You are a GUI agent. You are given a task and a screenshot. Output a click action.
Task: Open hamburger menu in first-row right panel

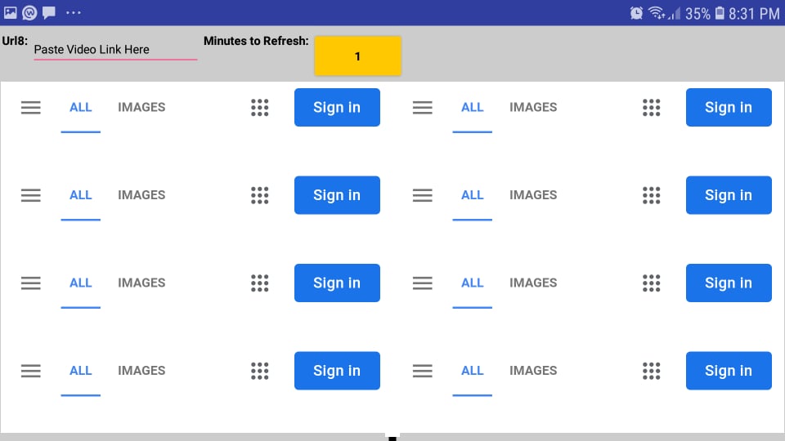[x=423, y=108]
